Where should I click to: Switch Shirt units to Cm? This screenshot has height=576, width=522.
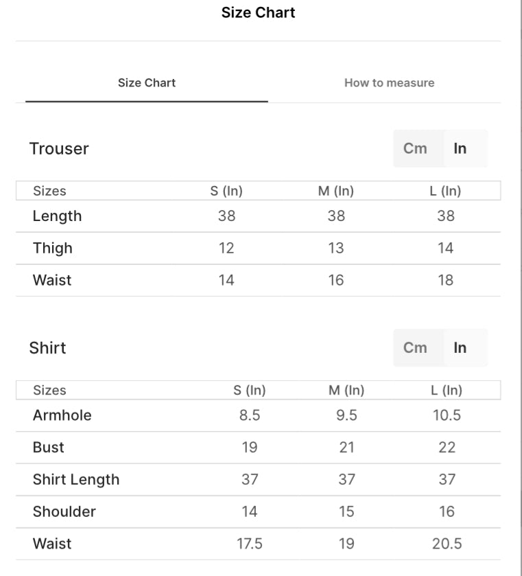point(415,347)
